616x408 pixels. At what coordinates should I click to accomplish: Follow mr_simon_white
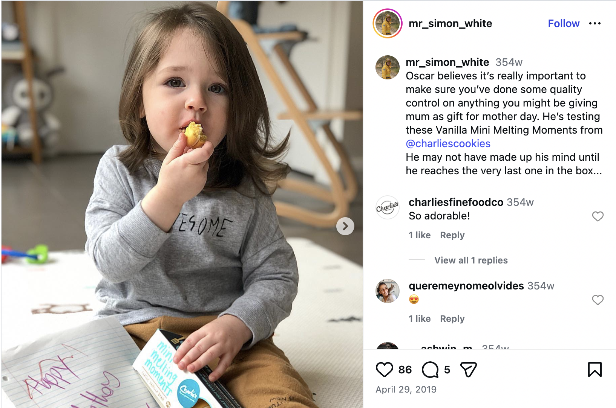[x=564, y=23]
